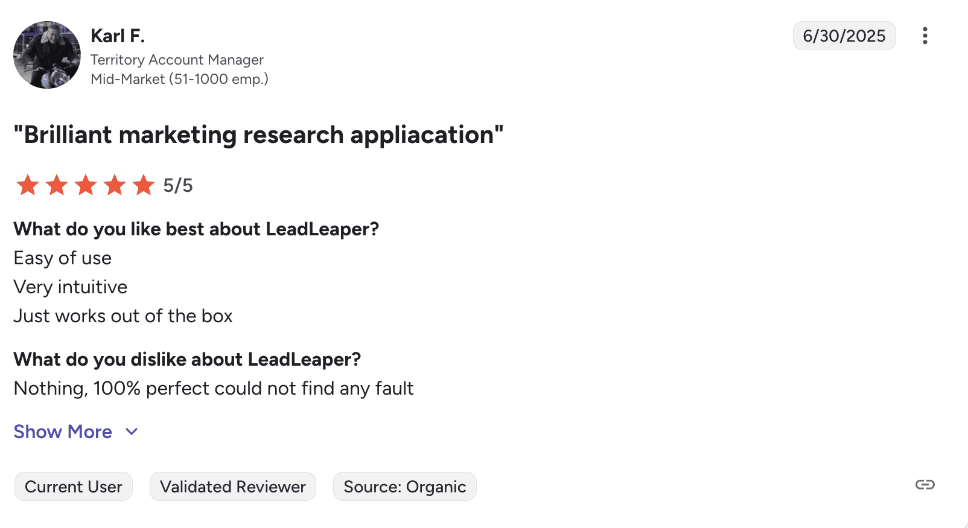Image resolution: width=968 pixels, height=528 pixels.
Task: Select the Current User tag
Action: click(x=74, y=486)
